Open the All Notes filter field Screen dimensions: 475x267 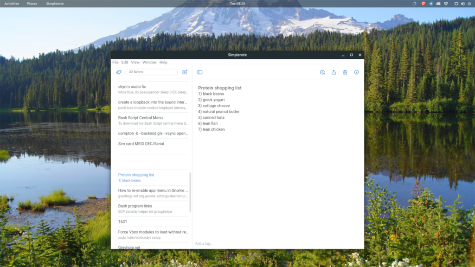[151, 72]
